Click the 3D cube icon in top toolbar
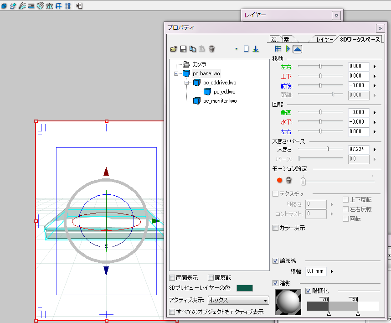 4,6
